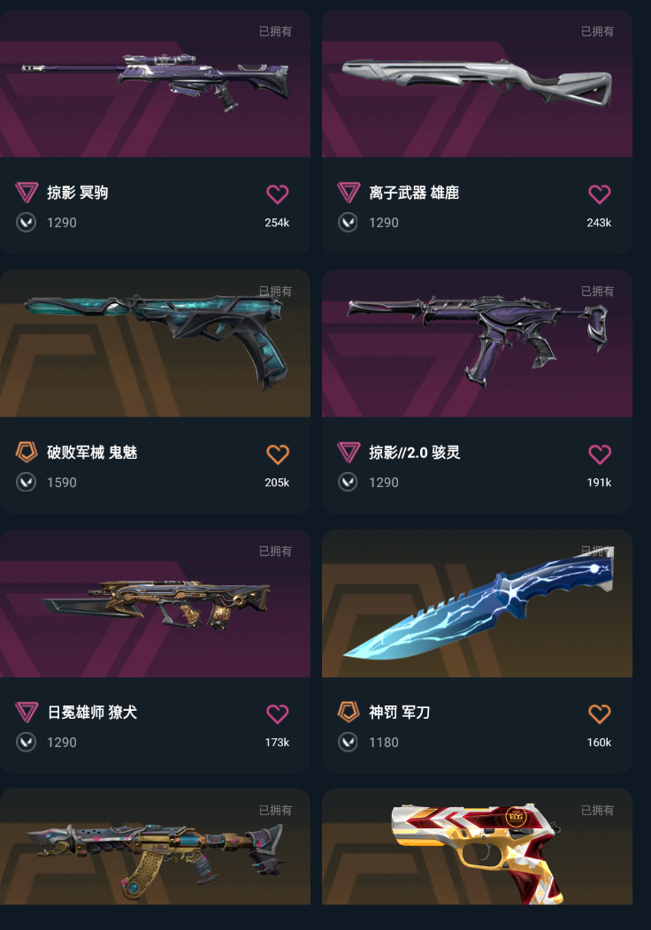The width and height of the screenshot is (651, 930).
Task: Like the 破败军械 鬼魅 skin via its heart
Action: click(277, 454)
